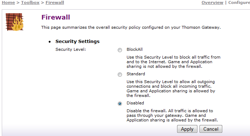Click the firewall brick wall flame icon
Screen dimensions: 250x136
pos(15,22)
